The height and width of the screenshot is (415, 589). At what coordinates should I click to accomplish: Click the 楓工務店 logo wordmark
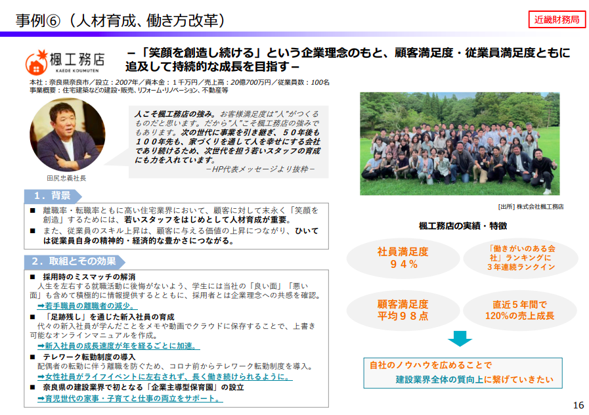[77, 62]
